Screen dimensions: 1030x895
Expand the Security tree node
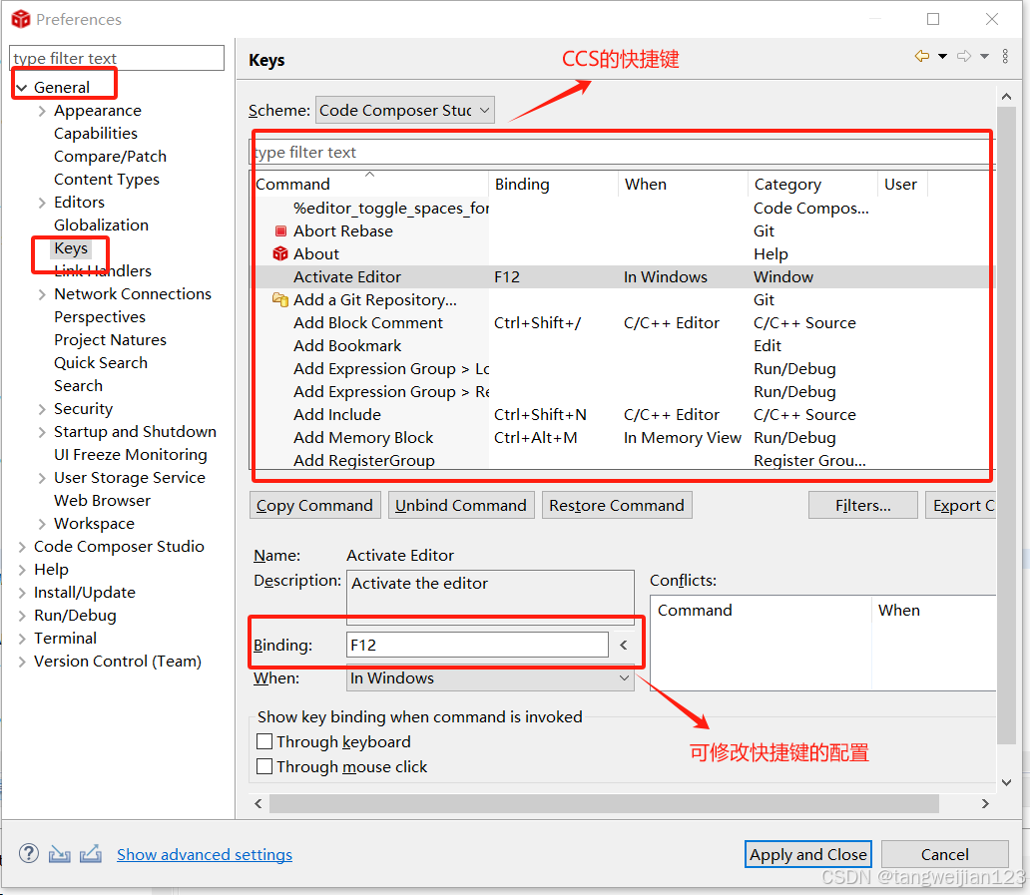pos(42,409)
